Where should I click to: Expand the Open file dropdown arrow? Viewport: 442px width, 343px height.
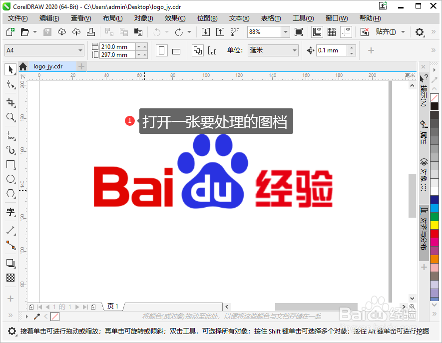pos(35,32)
